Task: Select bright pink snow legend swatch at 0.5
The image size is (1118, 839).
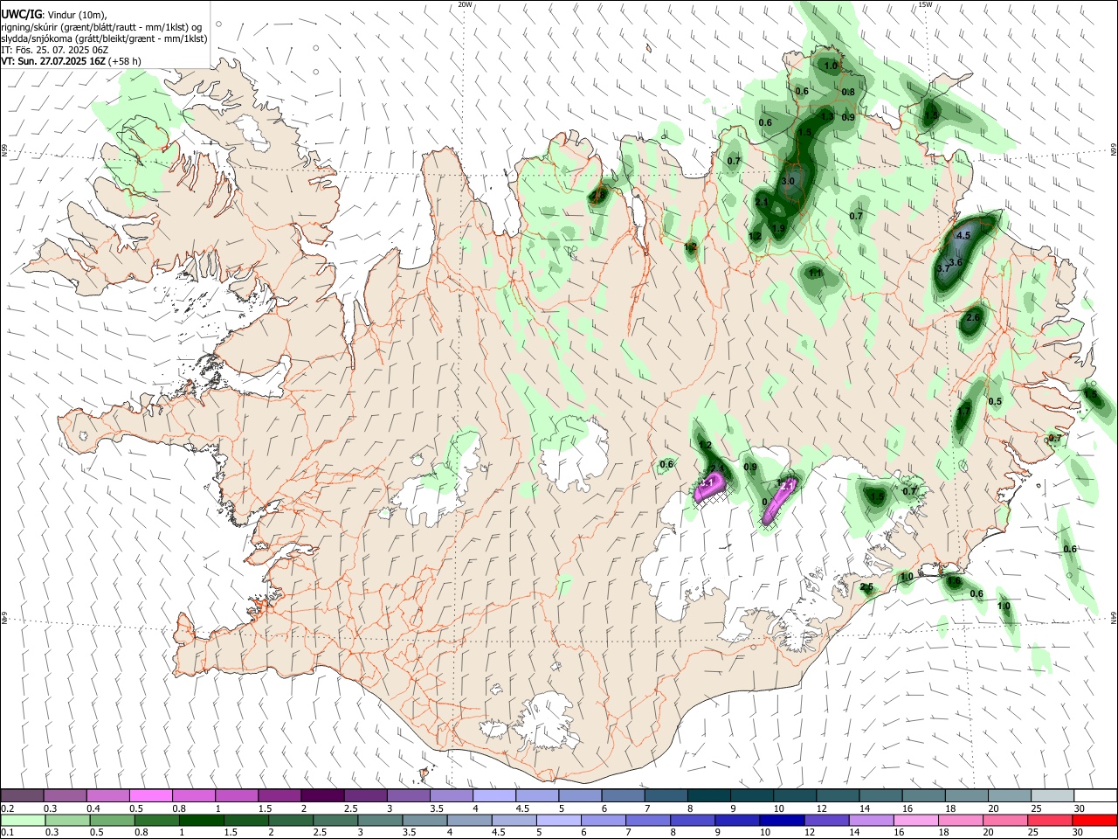Action: (x=150, y=795)
